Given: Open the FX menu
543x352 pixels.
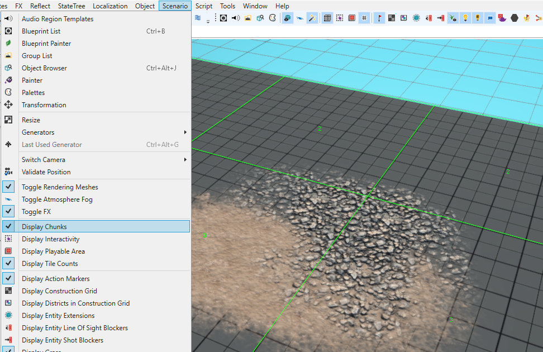Looking at the screenshot, I should point(18,6).
